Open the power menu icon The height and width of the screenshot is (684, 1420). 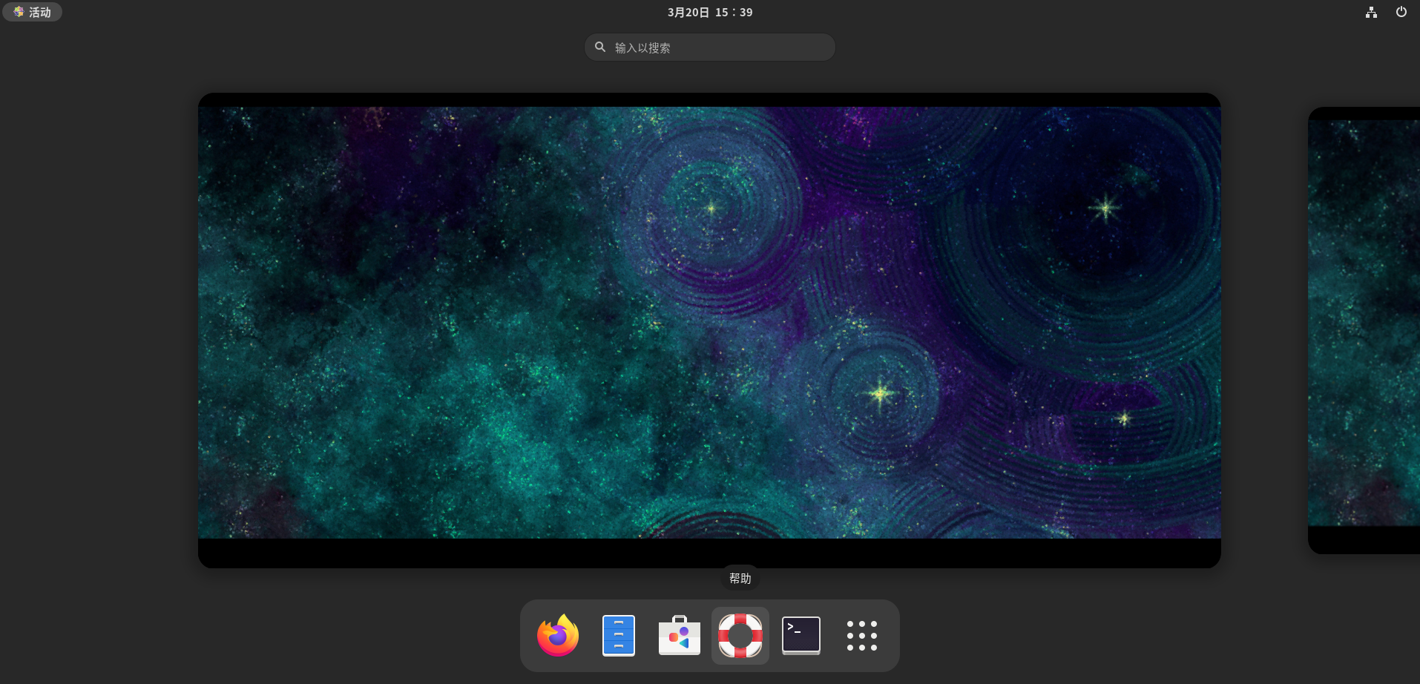point(1401,12)
